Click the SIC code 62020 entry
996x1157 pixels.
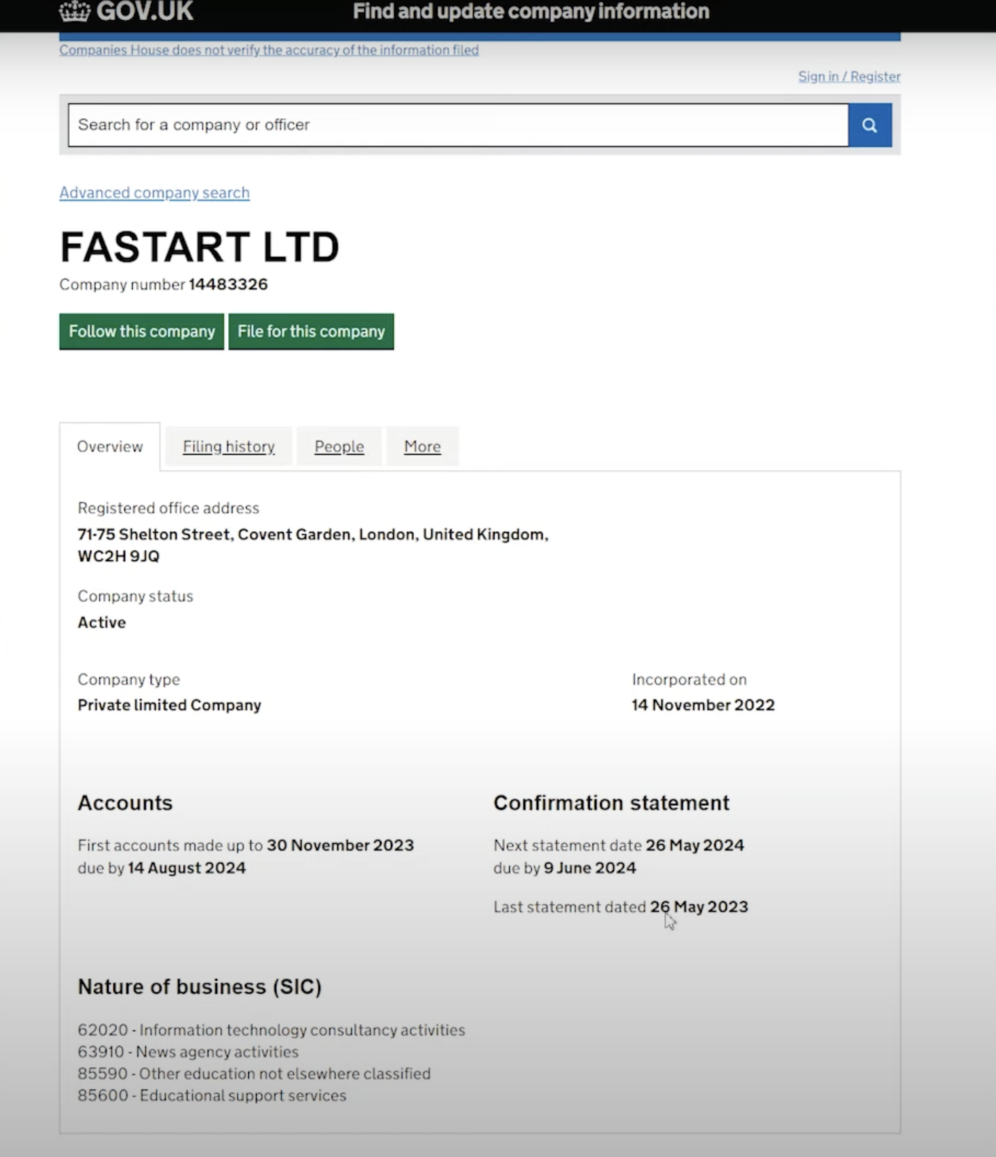pyautogui.click(x=271, y=1030)
